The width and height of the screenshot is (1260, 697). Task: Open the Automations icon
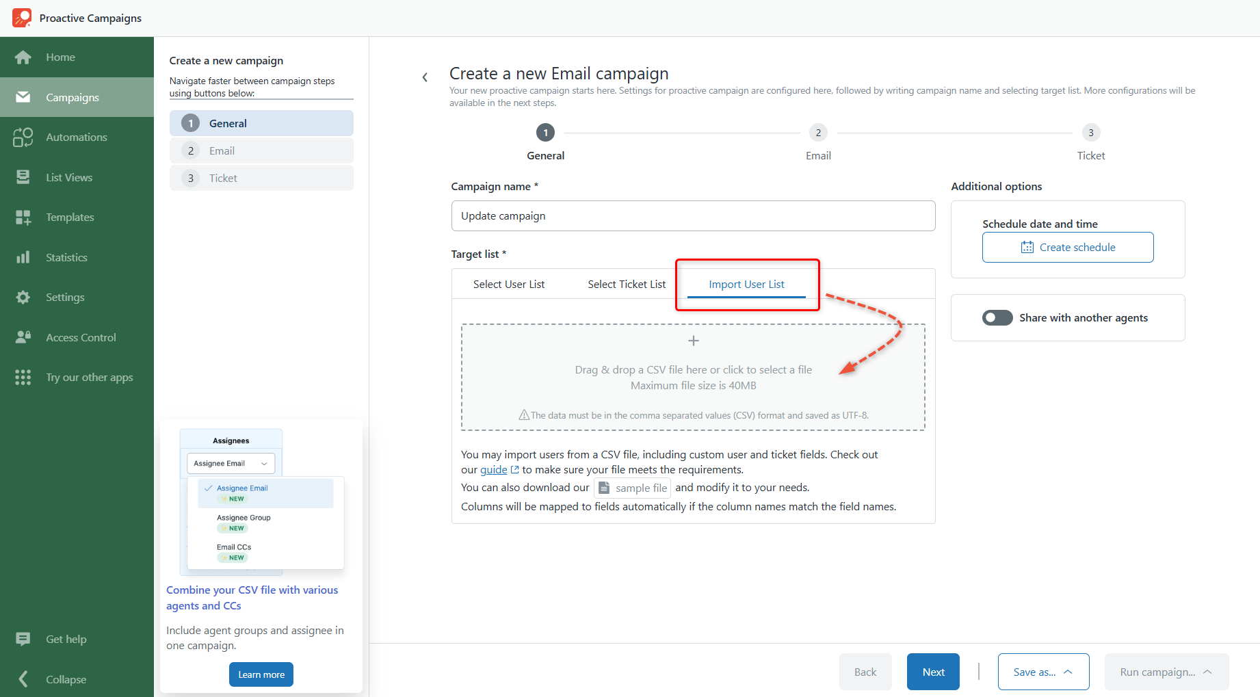23,137
